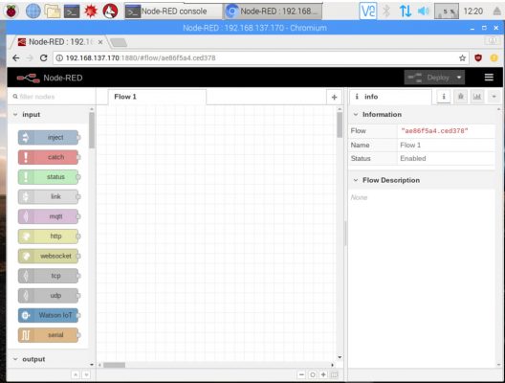505x383 pixels.
Task: Click the VNC server tray icon
Action: (368, 11)
